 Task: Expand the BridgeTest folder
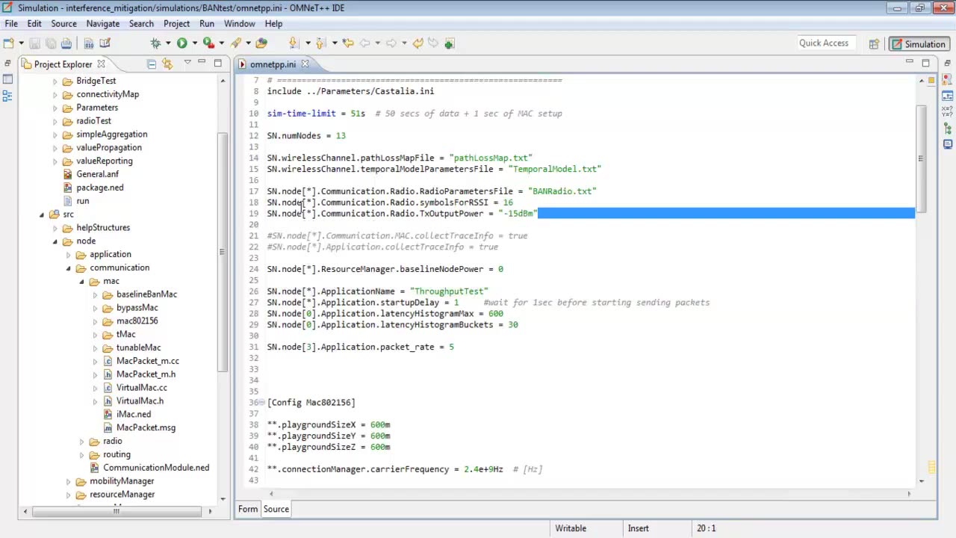pos(55,81)
